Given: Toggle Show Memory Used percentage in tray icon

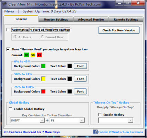Looking at the screenshot, I should click(8, 49).
